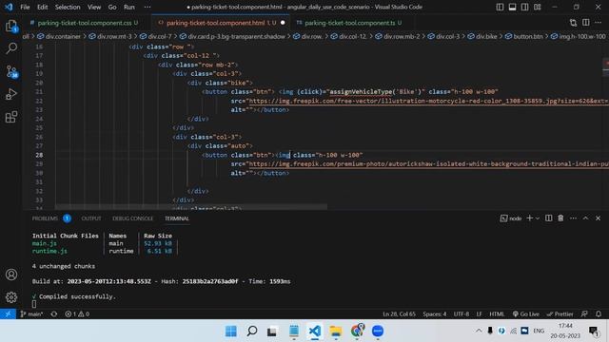609x342 pixels.
Task: Switch to the Output panel tab
Action: tap(91, 218)
